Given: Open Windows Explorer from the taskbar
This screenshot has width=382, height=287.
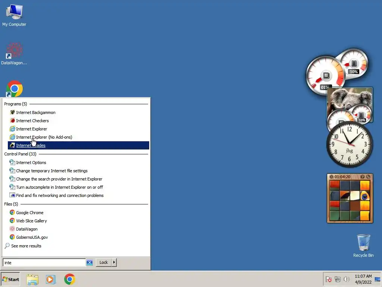Looking at the screenshot, I should [32, 280].
